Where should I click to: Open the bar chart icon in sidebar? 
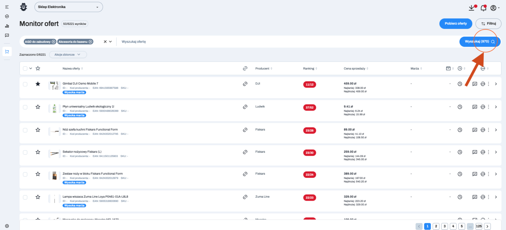click(x=7, y=26)
